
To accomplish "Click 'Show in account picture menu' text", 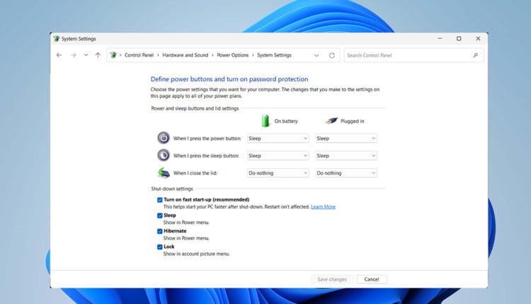I will 196,254.
